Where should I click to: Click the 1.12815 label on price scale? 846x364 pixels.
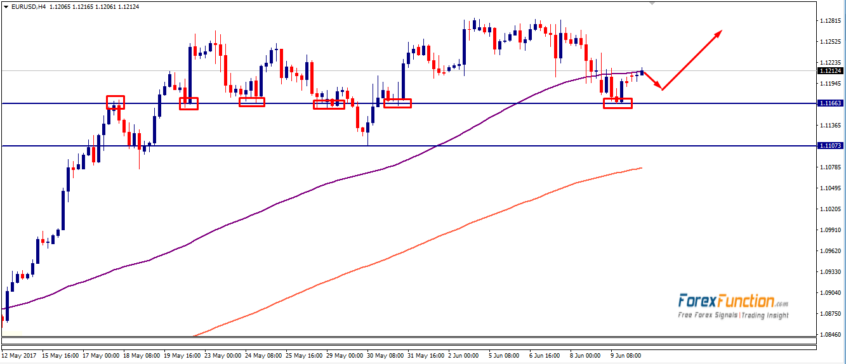click(830, 21)
